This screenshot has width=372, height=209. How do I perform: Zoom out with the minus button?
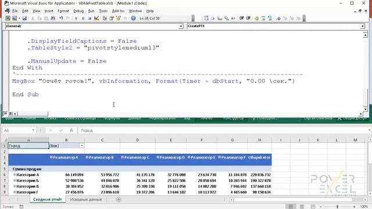321,207
